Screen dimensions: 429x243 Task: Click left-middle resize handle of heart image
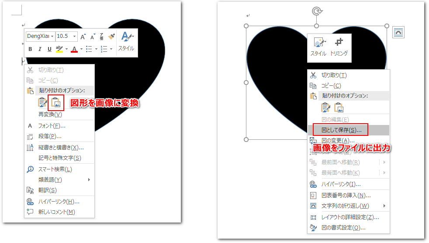click(x=246, y=82)
